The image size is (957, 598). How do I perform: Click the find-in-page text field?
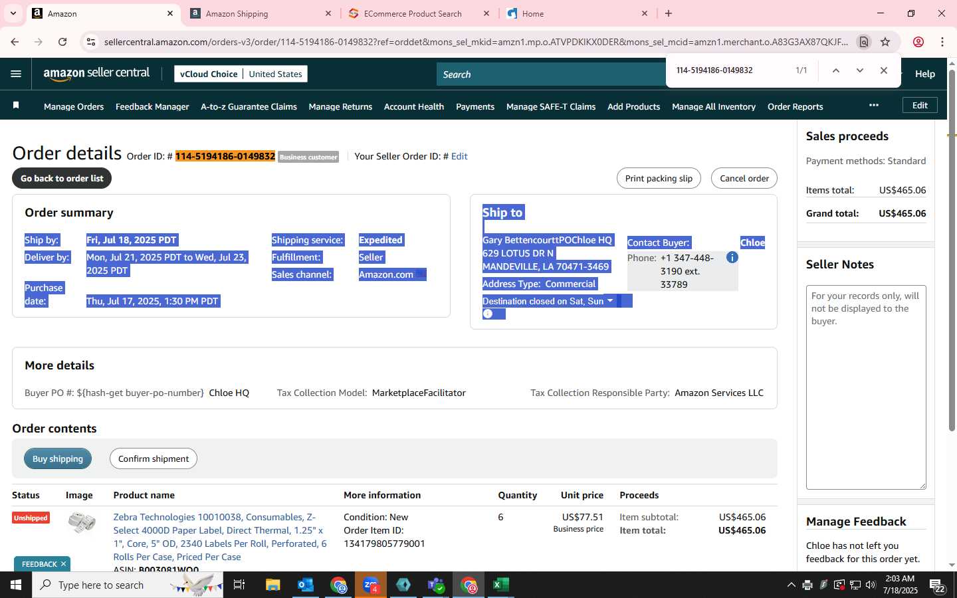[x=731, y=70]
